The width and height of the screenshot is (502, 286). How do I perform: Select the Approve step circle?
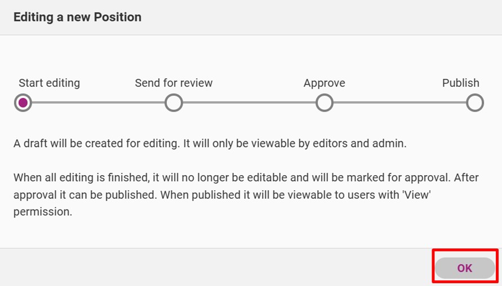click(325, 102)
